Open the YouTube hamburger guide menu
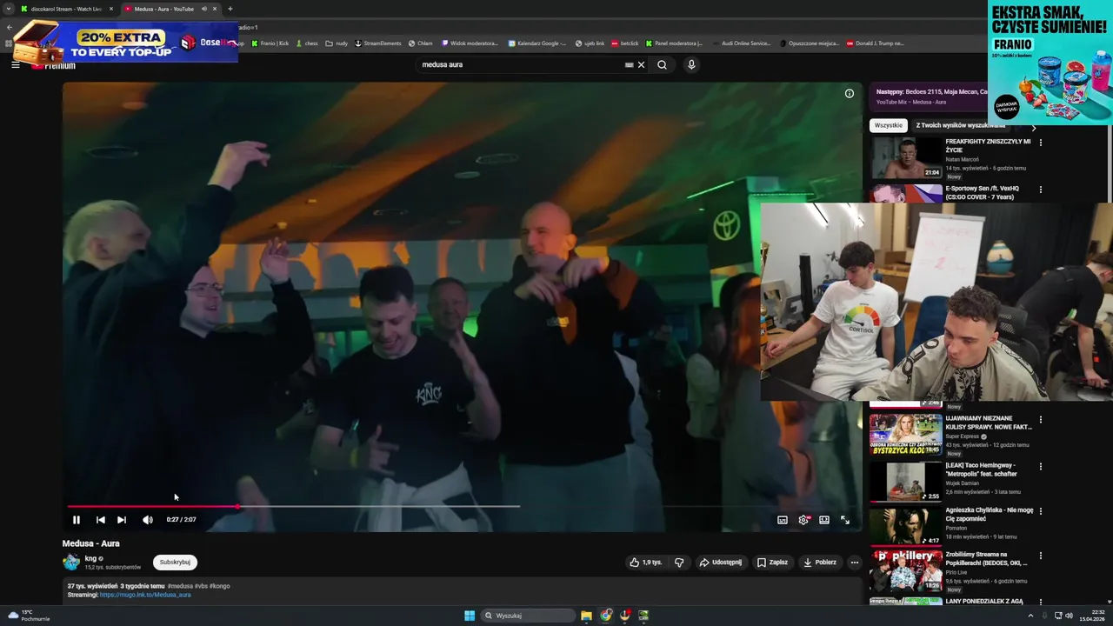 tap(16, 64)
